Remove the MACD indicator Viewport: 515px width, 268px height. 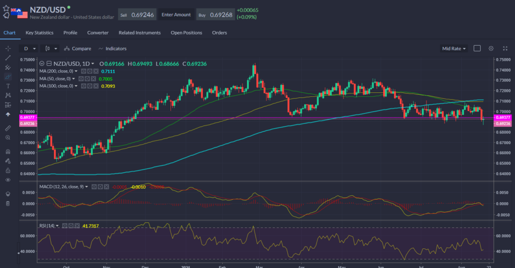(x=107, y=187)
